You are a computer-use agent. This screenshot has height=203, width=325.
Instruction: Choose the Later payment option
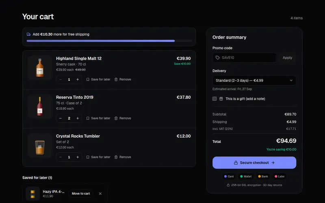pos(279,177)
